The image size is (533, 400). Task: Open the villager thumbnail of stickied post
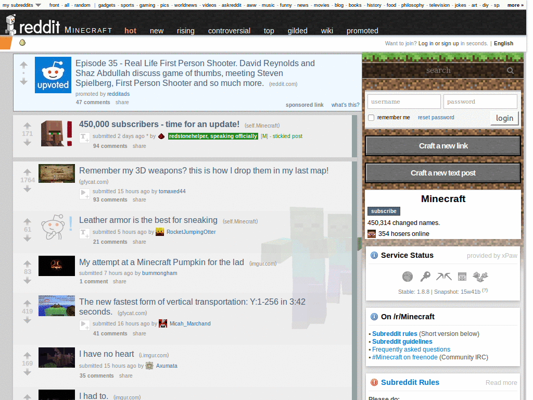(56, 133)
